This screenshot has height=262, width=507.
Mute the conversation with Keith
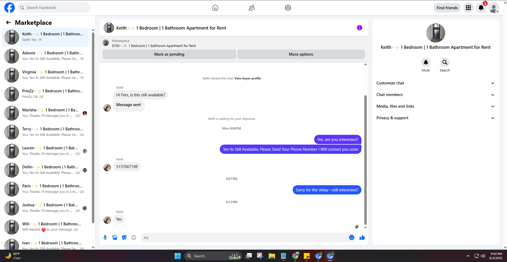pos(426,62)
